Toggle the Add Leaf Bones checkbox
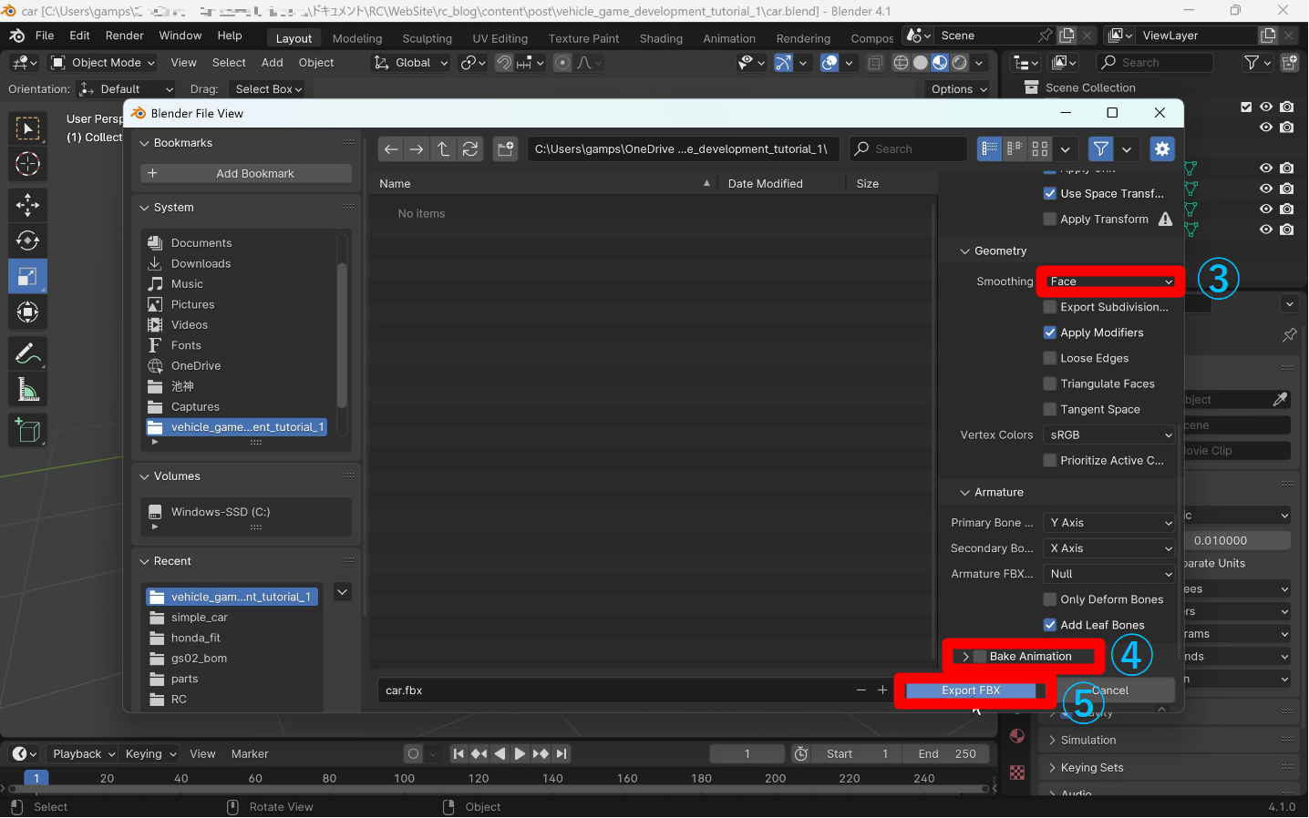1309x818 pixels. (1050, 625)
